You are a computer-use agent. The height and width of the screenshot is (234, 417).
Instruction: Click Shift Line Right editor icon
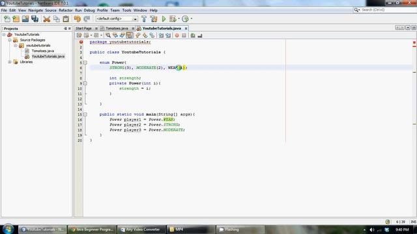click(x=168, y=35)
